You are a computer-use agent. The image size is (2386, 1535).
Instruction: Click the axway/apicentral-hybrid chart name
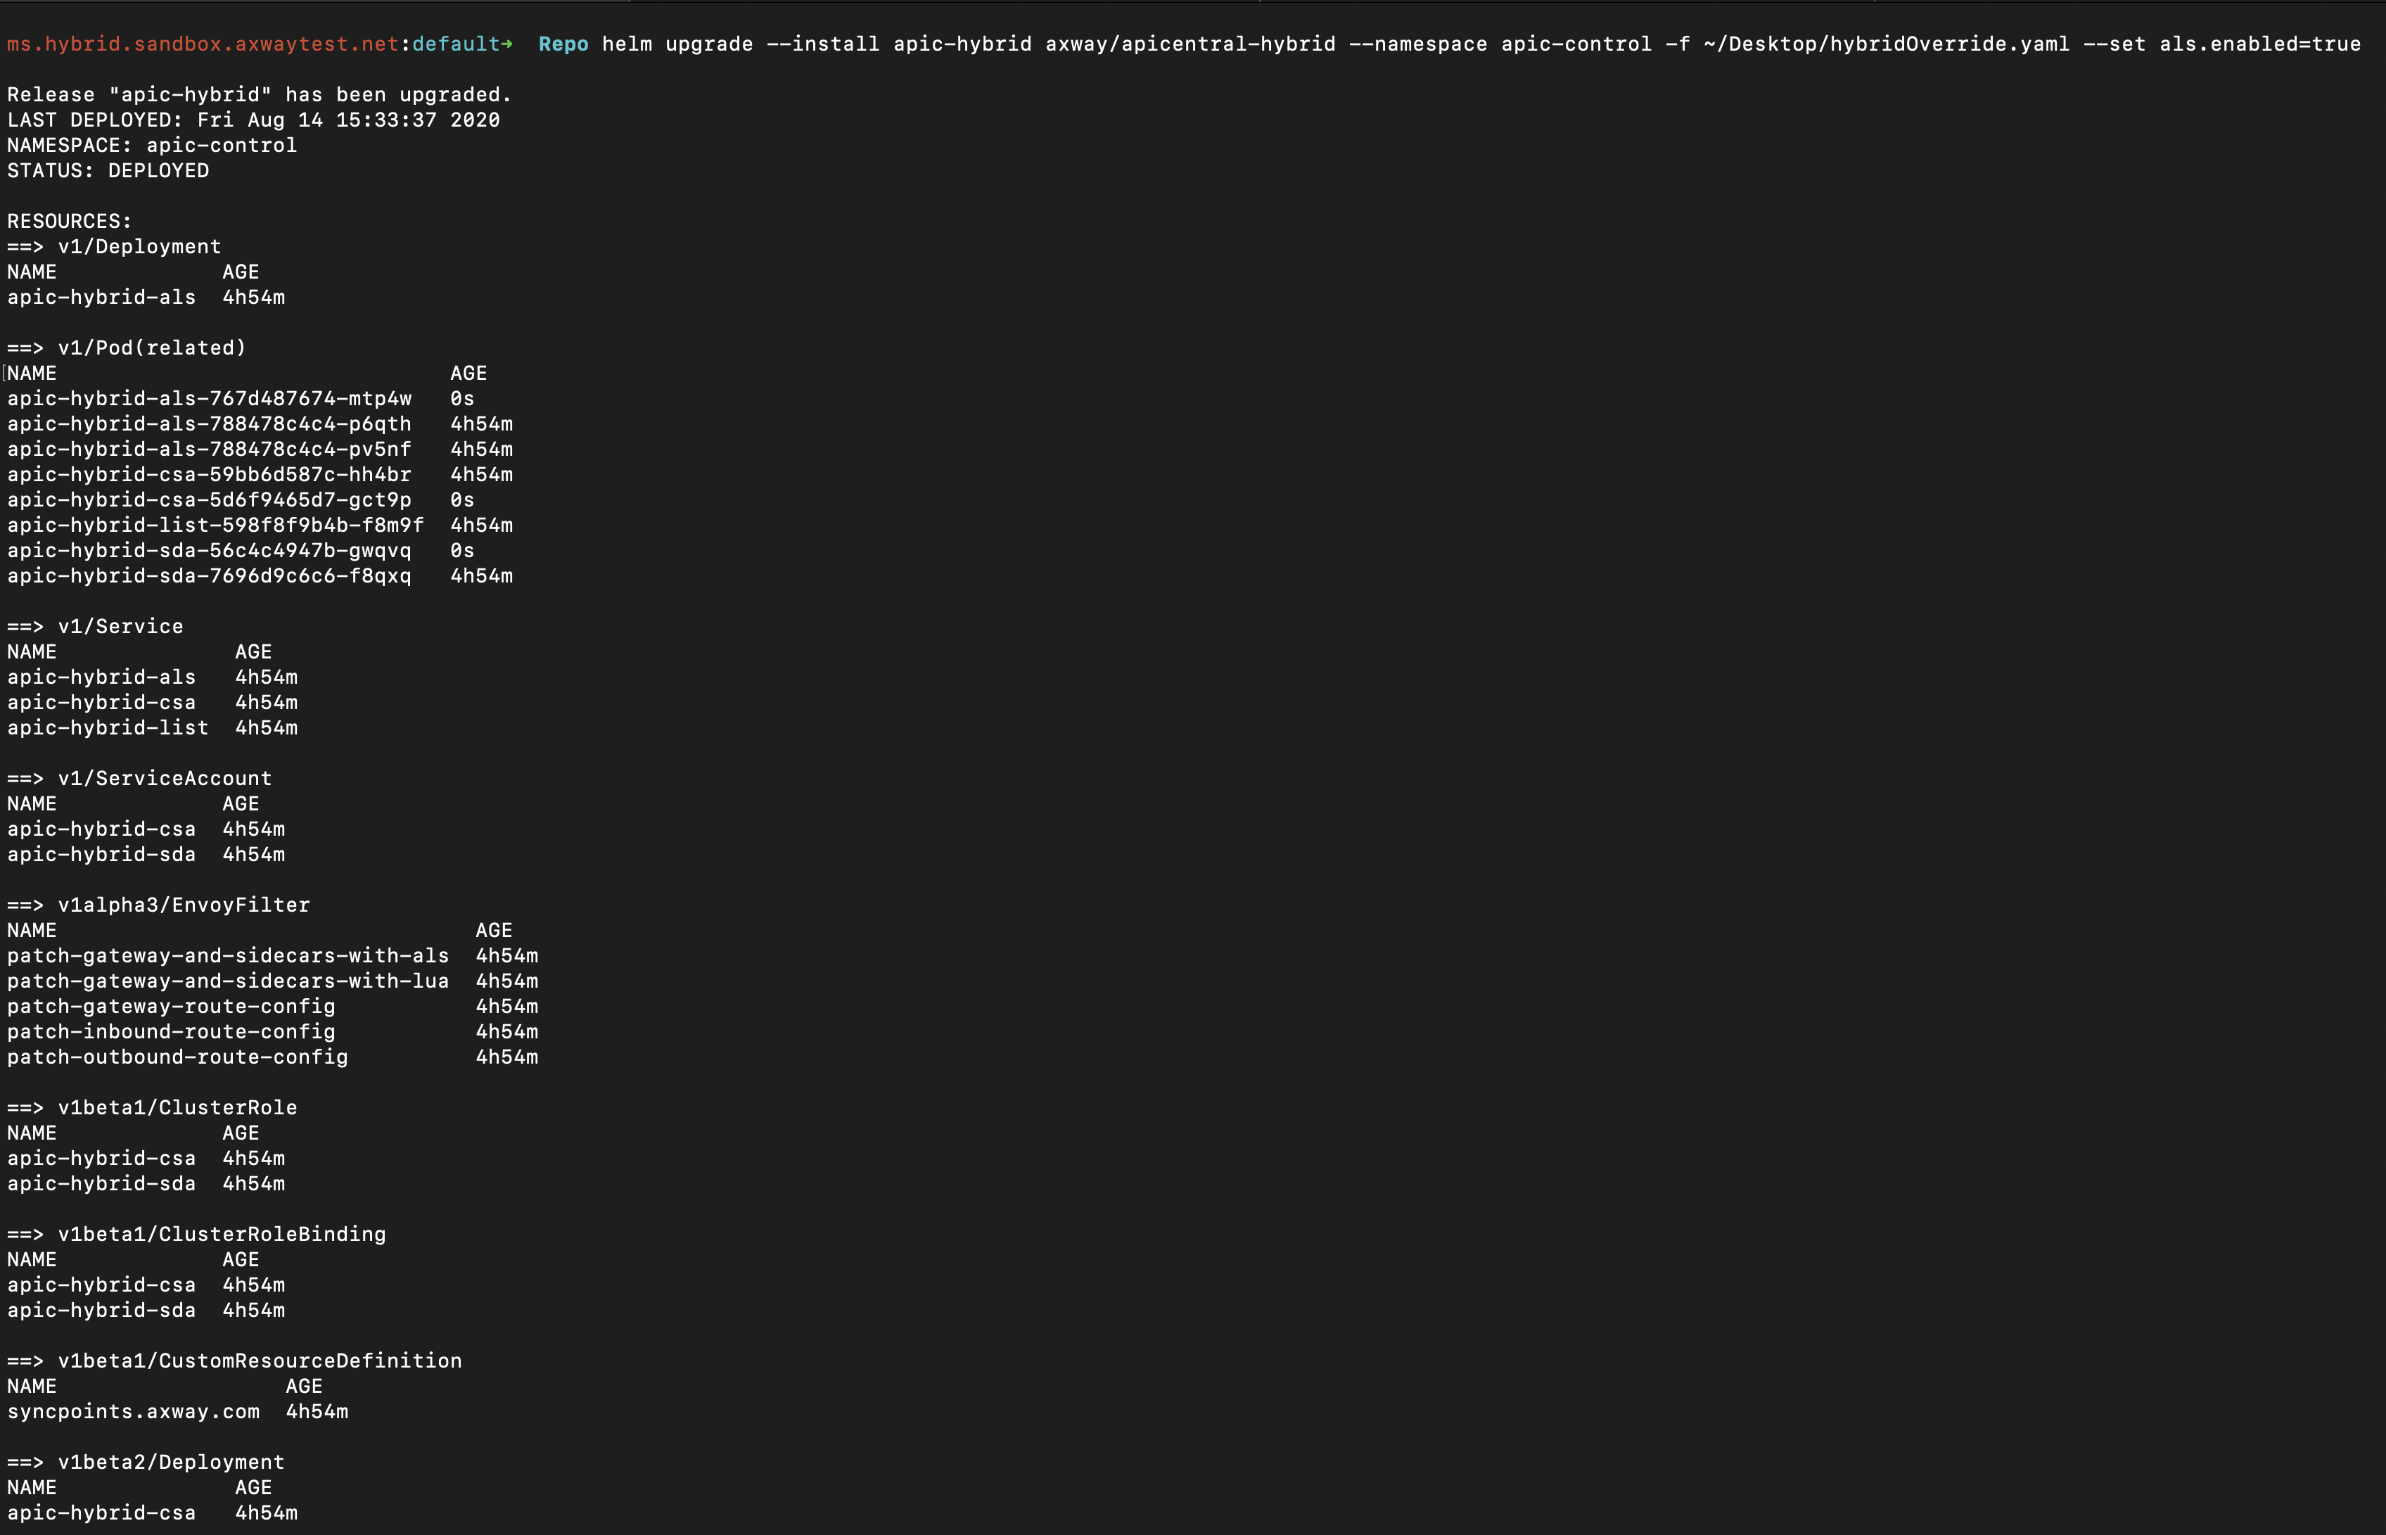click(x=1190, y=44)
